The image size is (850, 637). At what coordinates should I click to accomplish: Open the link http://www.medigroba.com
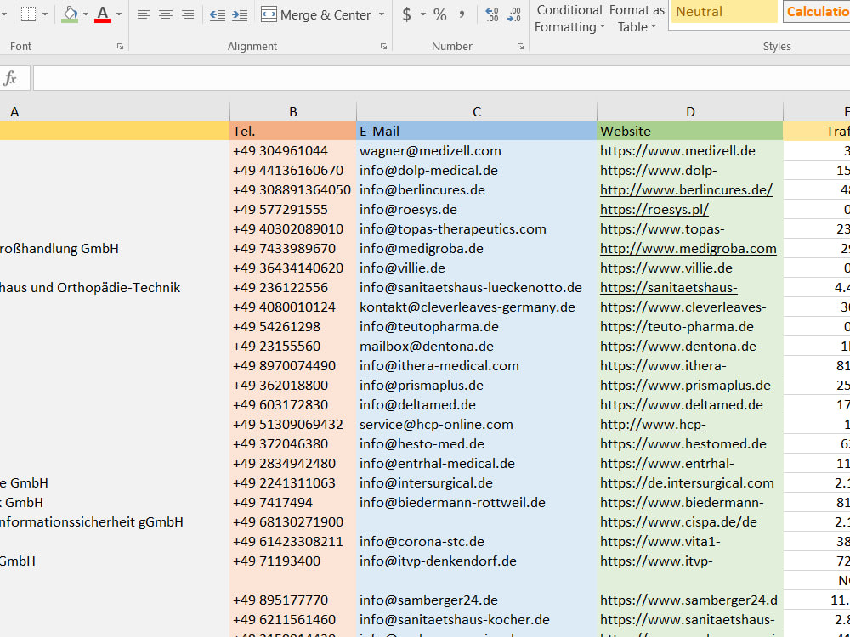pos(688,248)
